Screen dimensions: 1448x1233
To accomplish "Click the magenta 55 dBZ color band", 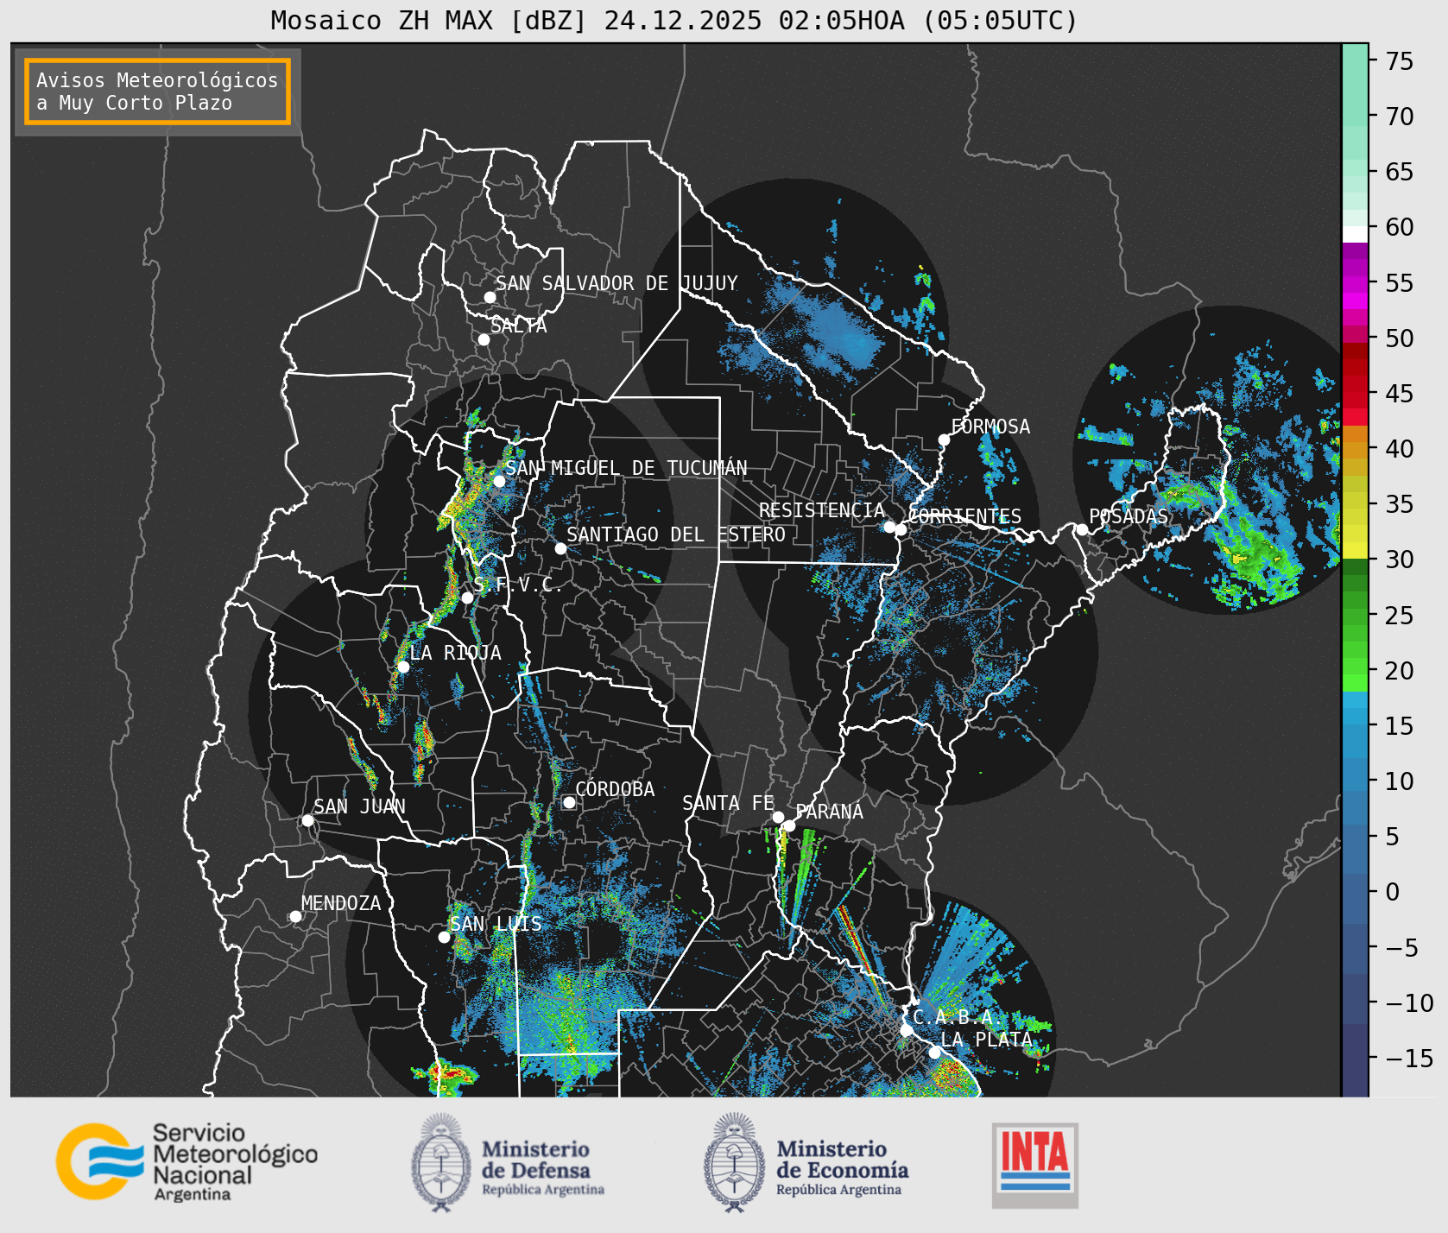I will (1355, 284).
